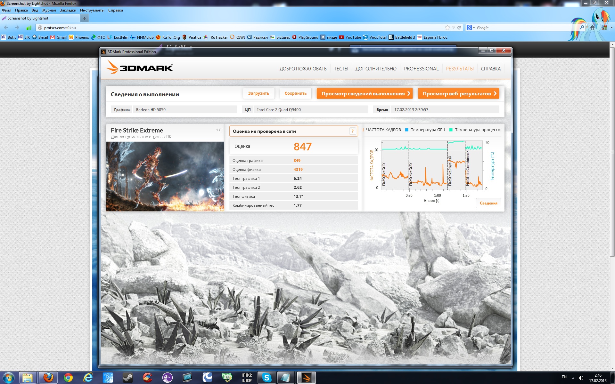Click Сведения button under chart
This screenshot has width=615, height=384.
[x=488, y=203]
